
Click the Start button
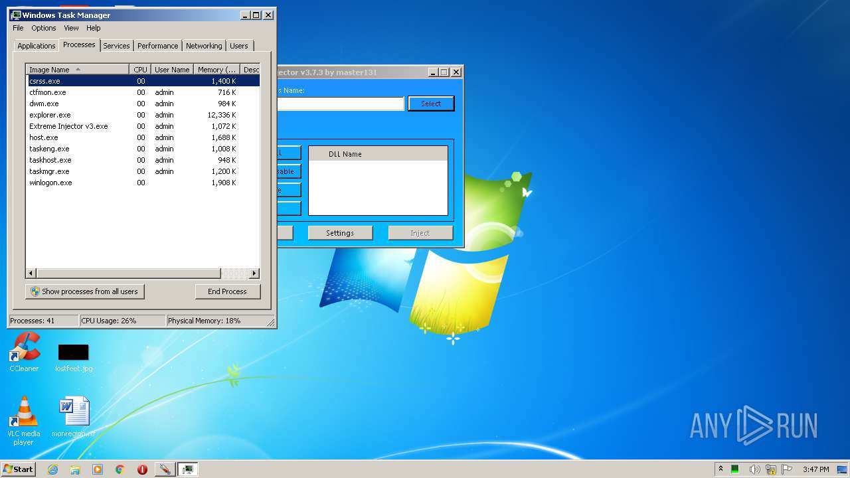18,469
